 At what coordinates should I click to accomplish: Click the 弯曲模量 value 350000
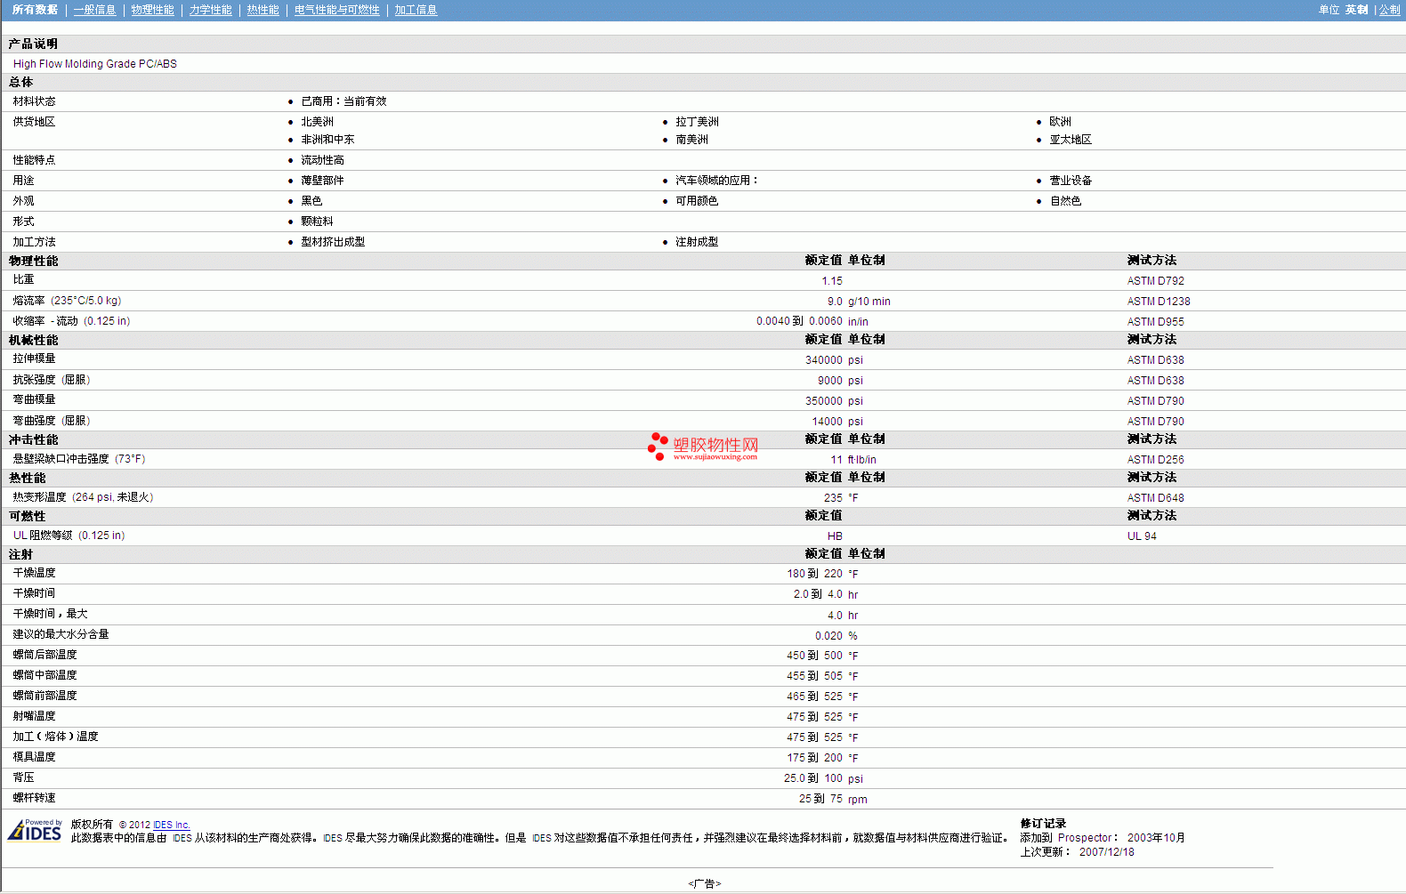tap(824, 401)
